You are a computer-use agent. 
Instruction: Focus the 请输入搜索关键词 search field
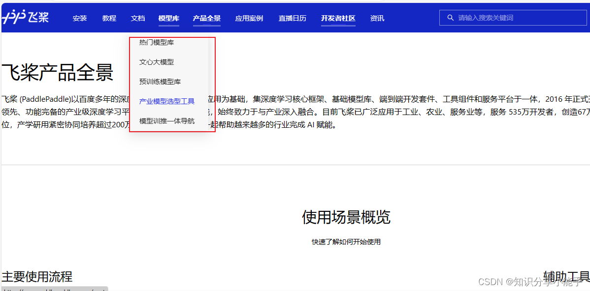coord(513,18)
